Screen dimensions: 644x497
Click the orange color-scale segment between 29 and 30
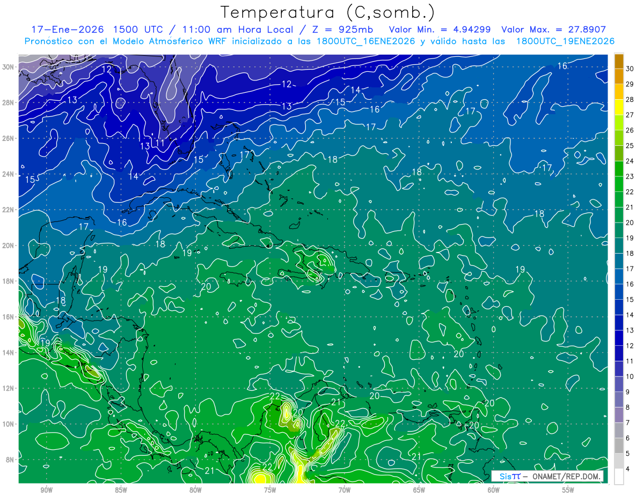coord(619,77)
